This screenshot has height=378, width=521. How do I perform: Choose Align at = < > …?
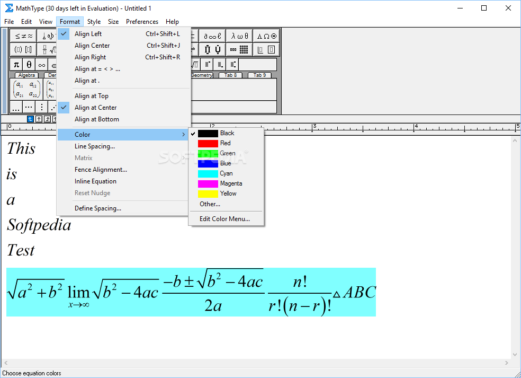(123, 69)
